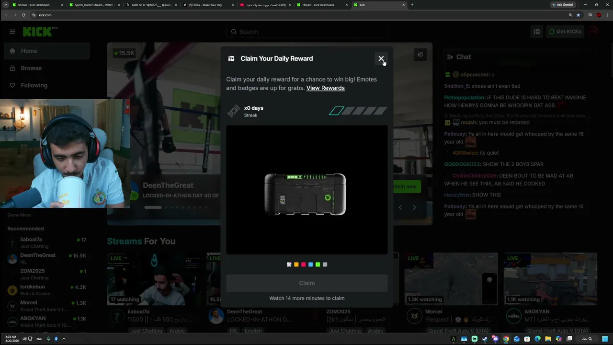Screen dimensions: 613x345
Task: Click the 'x0 days' streak text
Action: (x=254, y=108)
